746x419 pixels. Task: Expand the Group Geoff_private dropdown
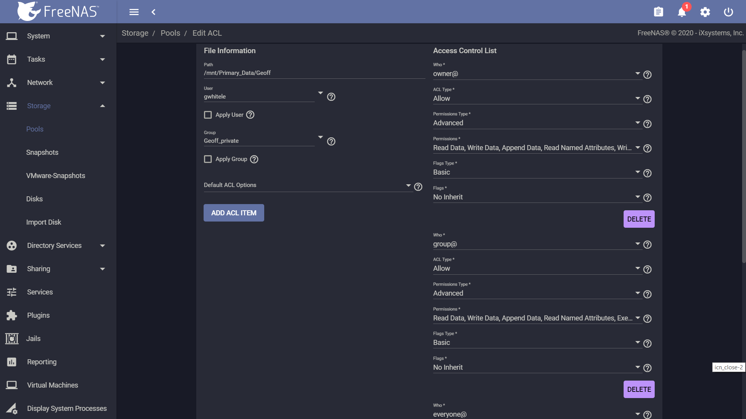[x=263, y=141]
